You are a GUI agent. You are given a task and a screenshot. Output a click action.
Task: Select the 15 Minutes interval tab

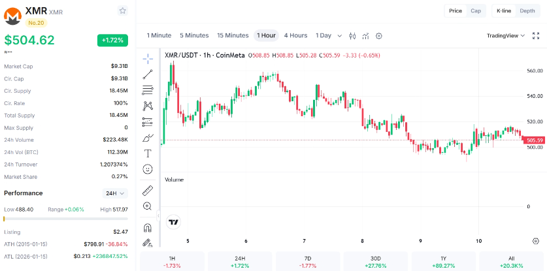click(x=233, y=35)
